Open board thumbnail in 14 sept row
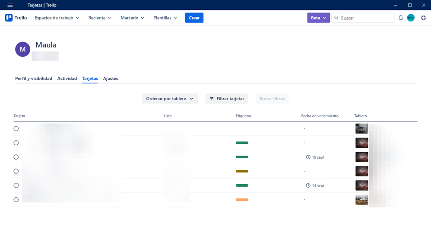Screen dimensions: 431x230 362,185
